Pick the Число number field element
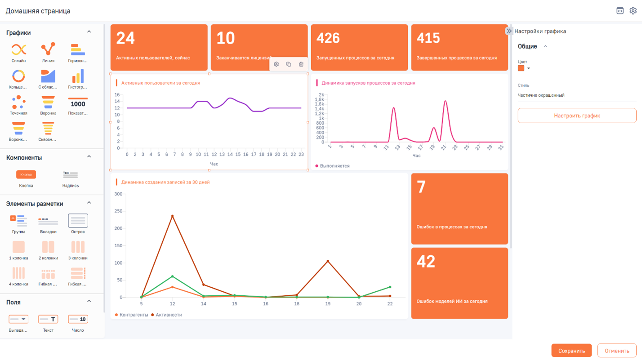The height and width of the screenshot is (361, 642). point(78,323)
